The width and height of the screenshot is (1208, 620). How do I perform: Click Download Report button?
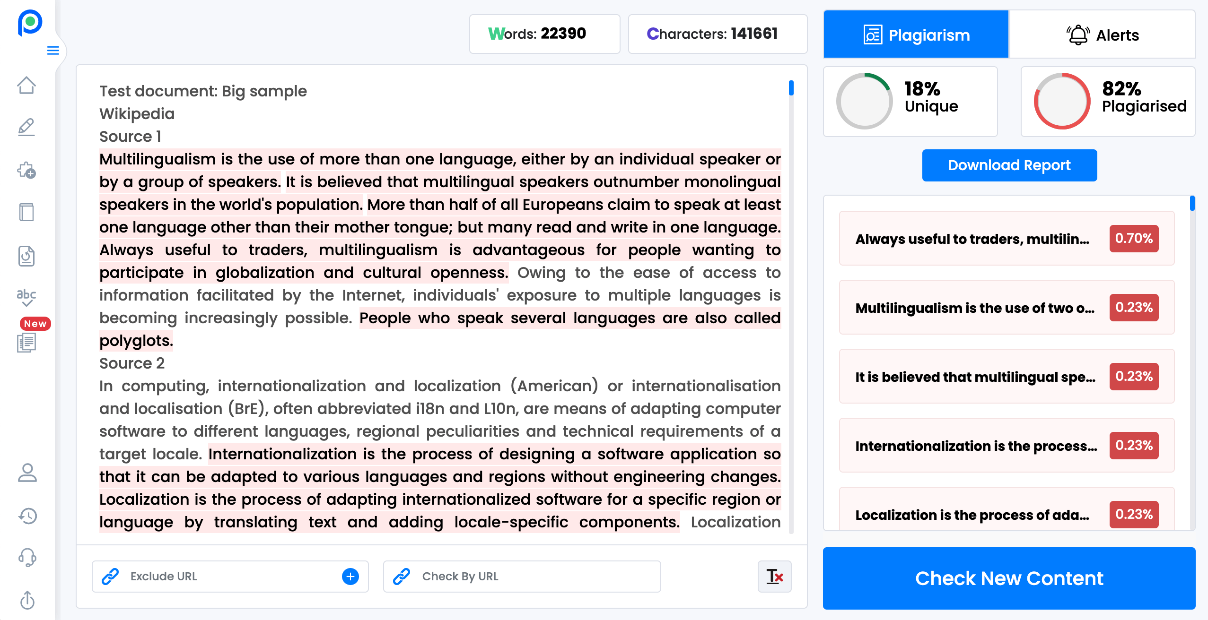pyautogui.click(x=1010, y=165)
